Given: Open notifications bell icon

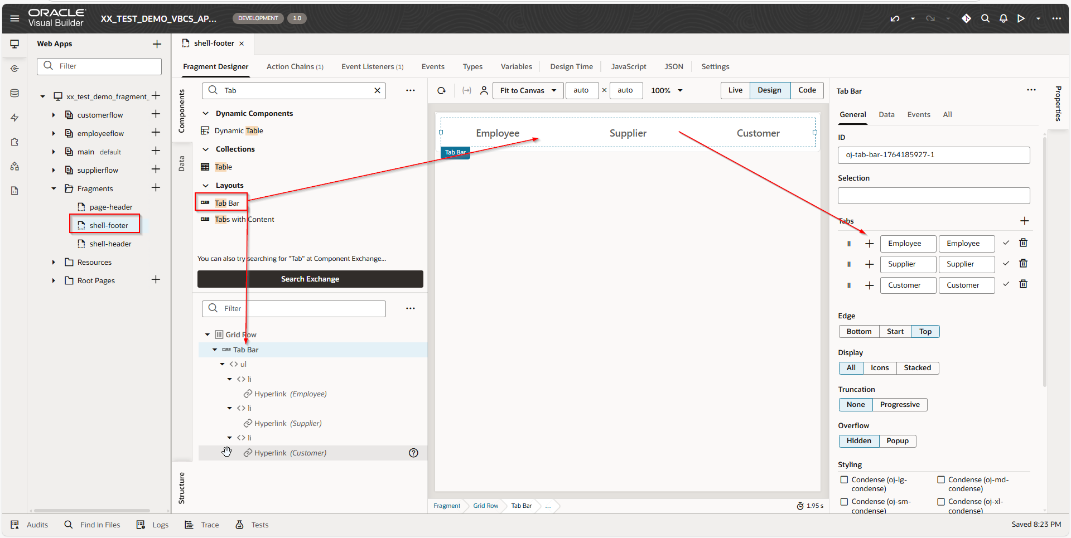Looking at the screenshot, I should click(1003, 18).
